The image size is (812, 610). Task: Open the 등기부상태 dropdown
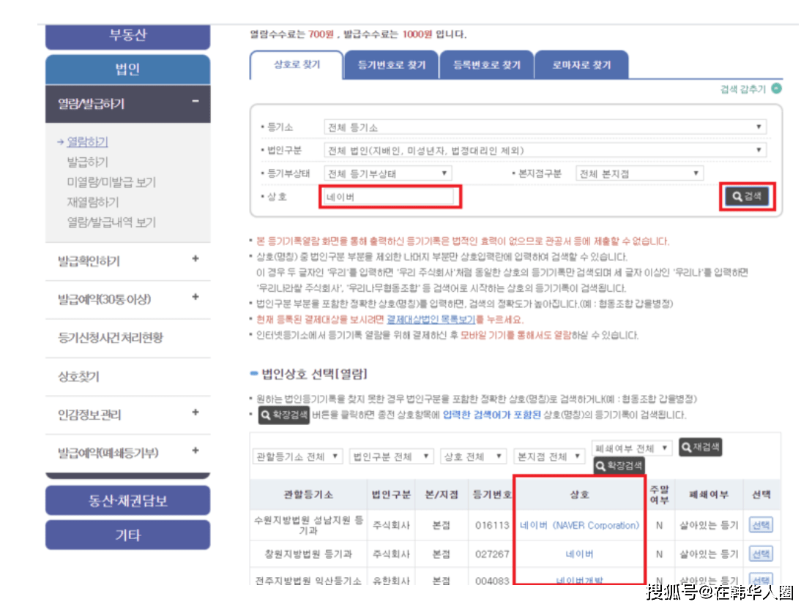(387, 173)
